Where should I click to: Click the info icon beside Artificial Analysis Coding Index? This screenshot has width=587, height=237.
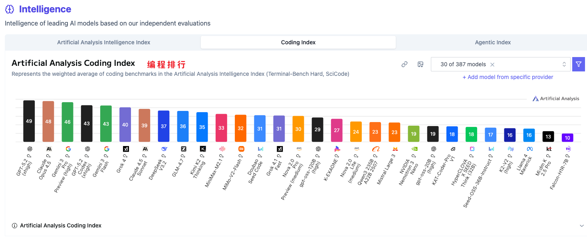coord(15,226)
